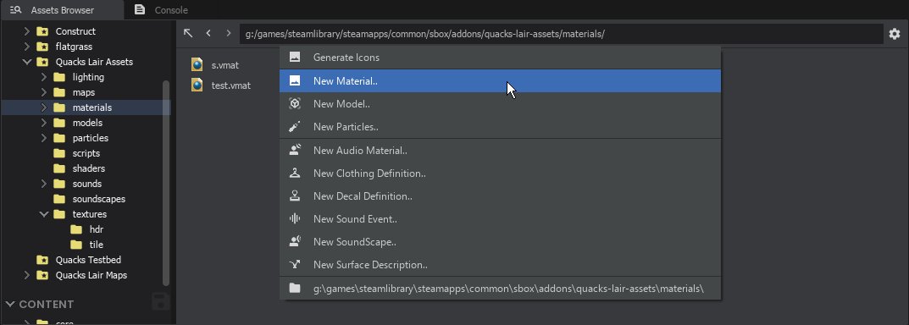This screenshot has width=909, height=325.
Task: Click the New Model cube icon
Action: click(x=295, y=104)
